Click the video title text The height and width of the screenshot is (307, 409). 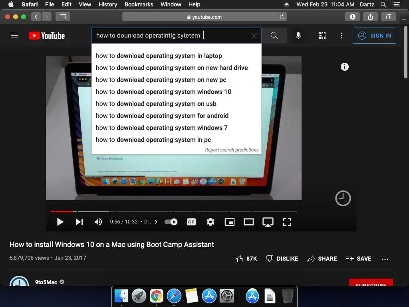tap(112, 245)
